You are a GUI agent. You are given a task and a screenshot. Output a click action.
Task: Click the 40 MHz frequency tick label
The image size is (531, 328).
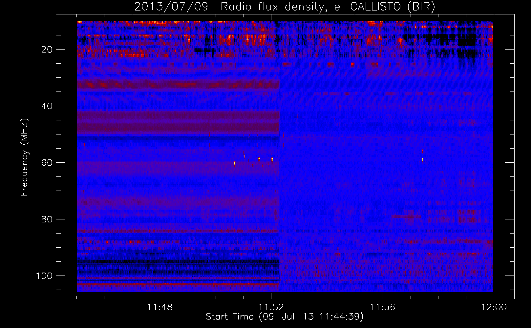[47, 106]
